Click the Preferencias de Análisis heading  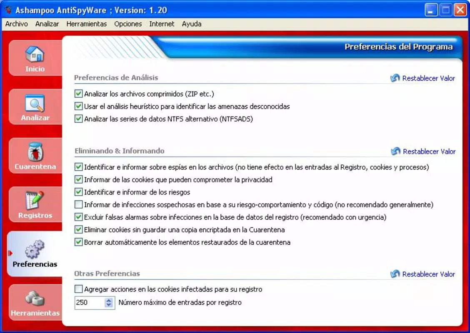coord(116,77)
